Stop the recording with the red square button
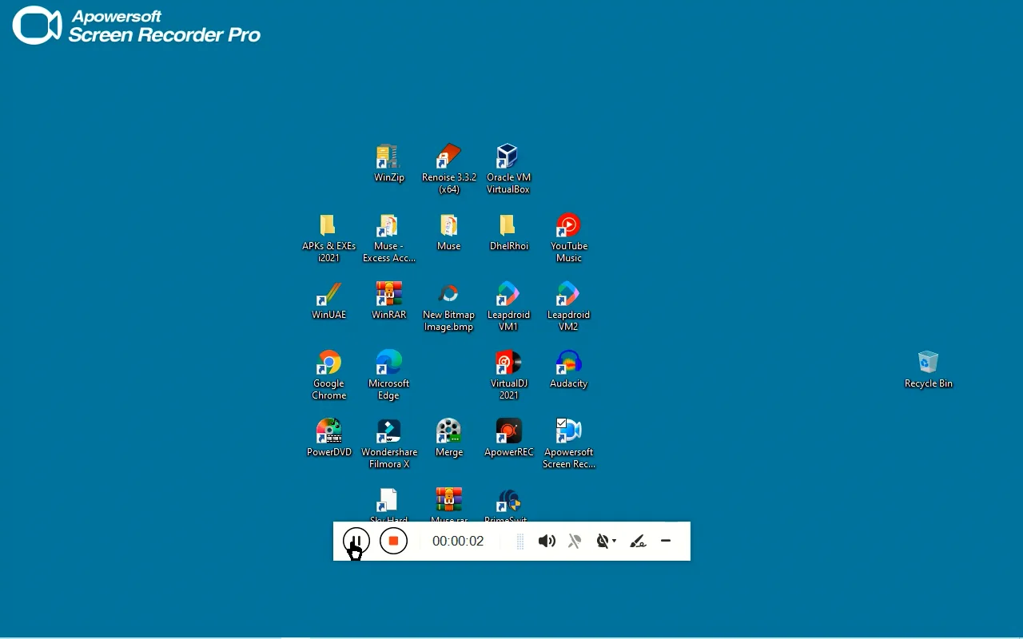The width and height of the screenshot is (1023, 639). click(393, 541)
